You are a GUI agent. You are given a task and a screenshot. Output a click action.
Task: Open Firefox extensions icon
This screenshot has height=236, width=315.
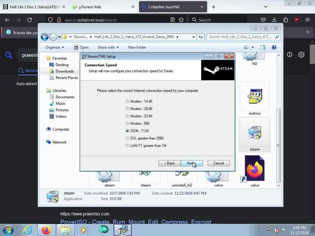(285, 20)
